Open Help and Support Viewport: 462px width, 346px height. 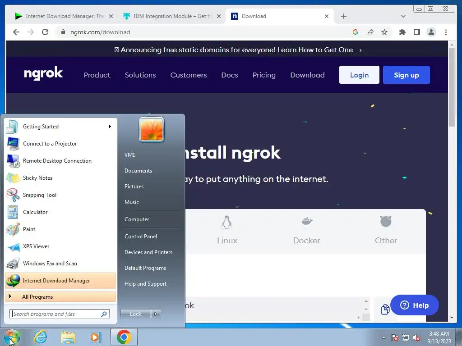coord(146,284)
